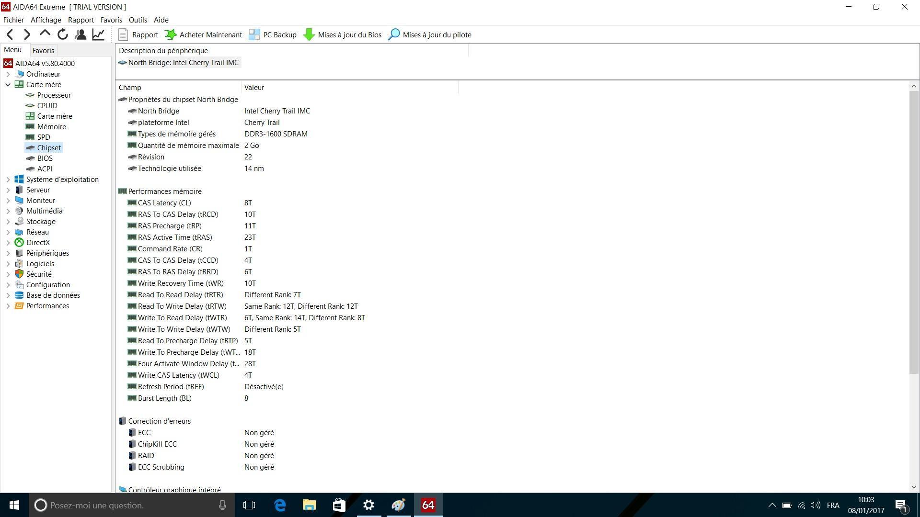This screenshot has height=517, width=920.
Task: Open Microsoft Edge from the taskbar
Action: (x=280, y=505)
